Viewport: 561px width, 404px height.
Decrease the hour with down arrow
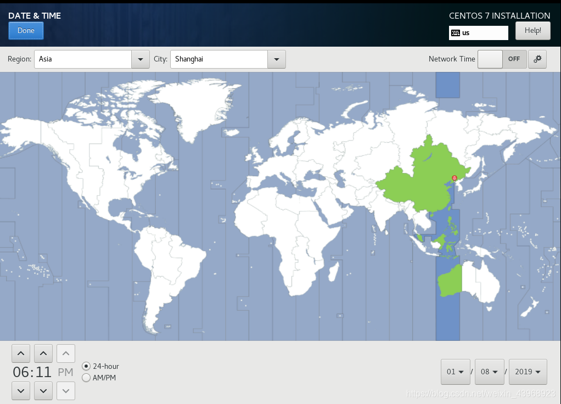pyautogui.click(x=21, y=391)
